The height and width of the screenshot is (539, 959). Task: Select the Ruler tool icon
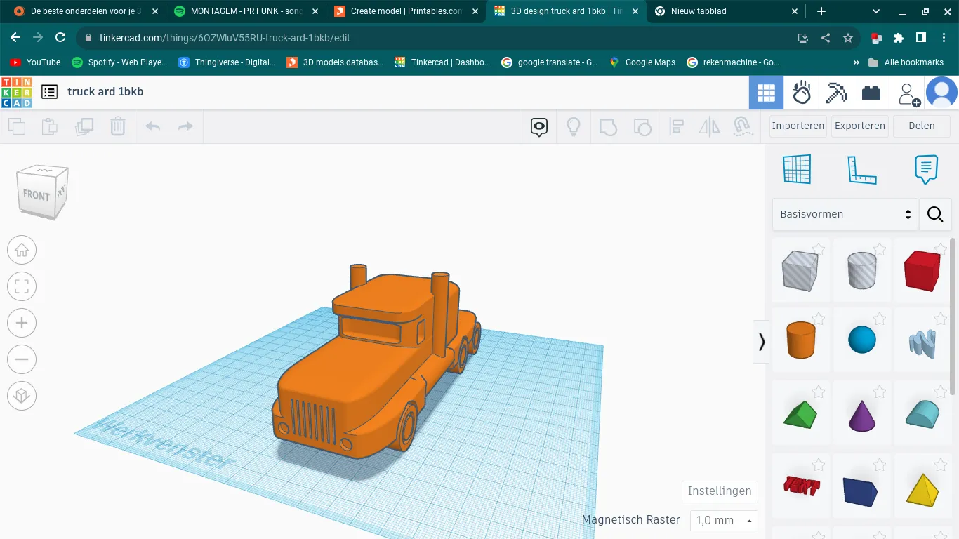[861, 169]
